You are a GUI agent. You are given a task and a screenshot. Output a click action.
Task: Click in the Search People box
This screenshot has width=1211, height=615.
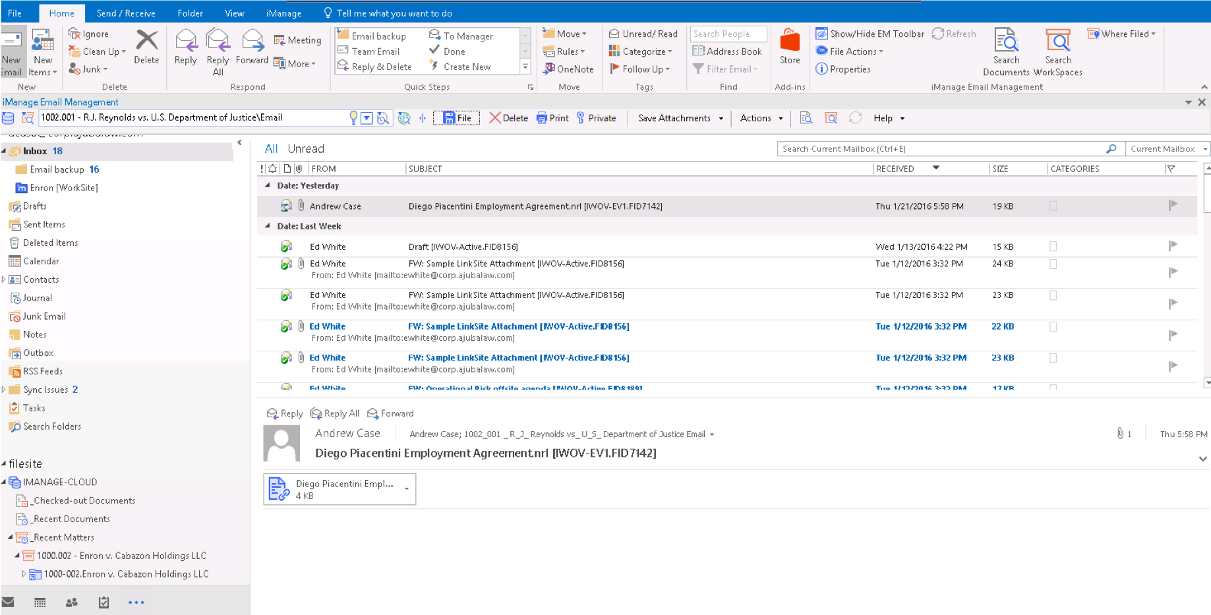(728, 34)
